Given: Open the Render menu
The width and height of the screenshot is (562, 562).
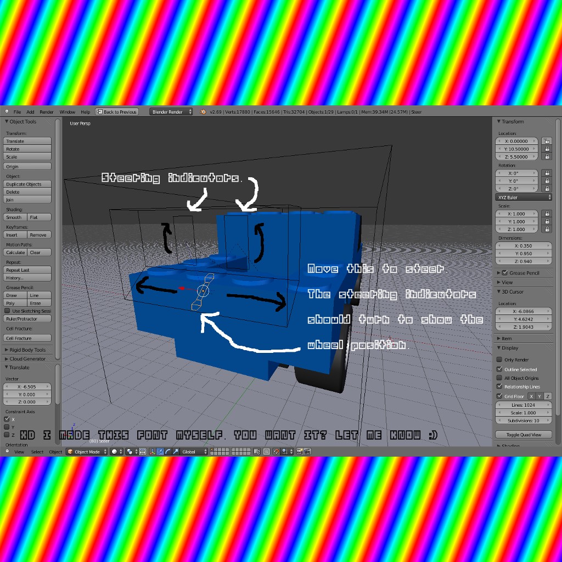Looking at the screenshot, I should pyautogui.click(x=47, y=112).
